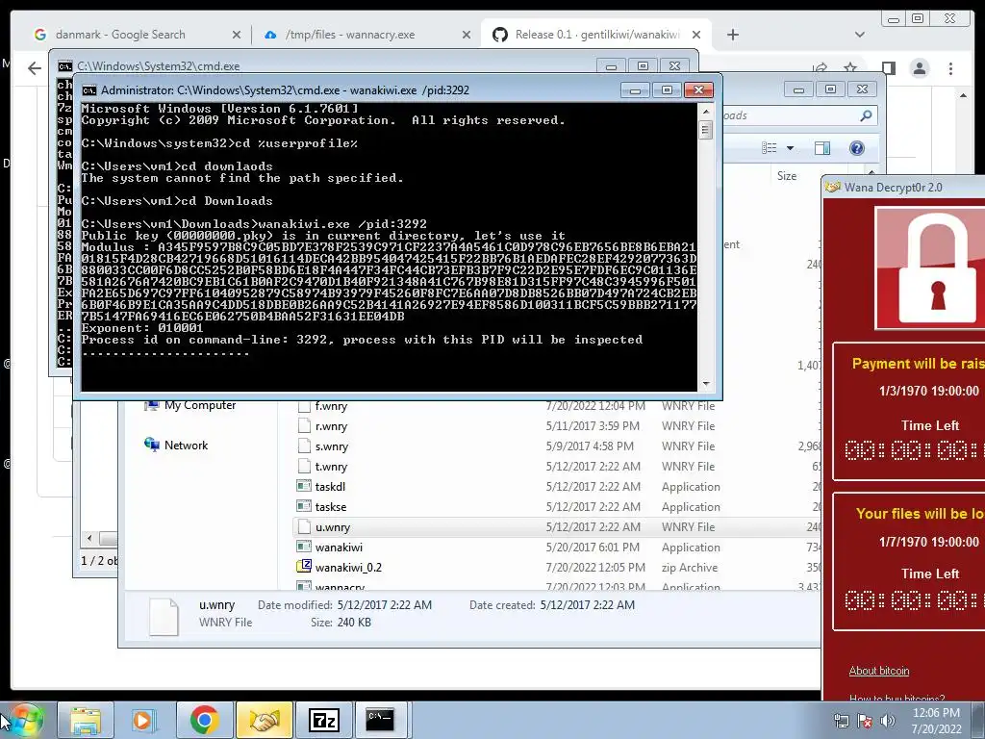This screenshot has height=739, width=985.
Task: Sort by Size column header
Action: (x=787, y=176)
